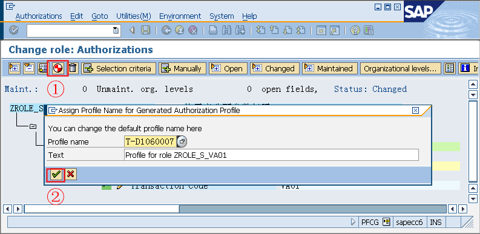The height and width of the screenshot is (234, 480).
Task: Click the Text field with profile description
Action: 271,155
